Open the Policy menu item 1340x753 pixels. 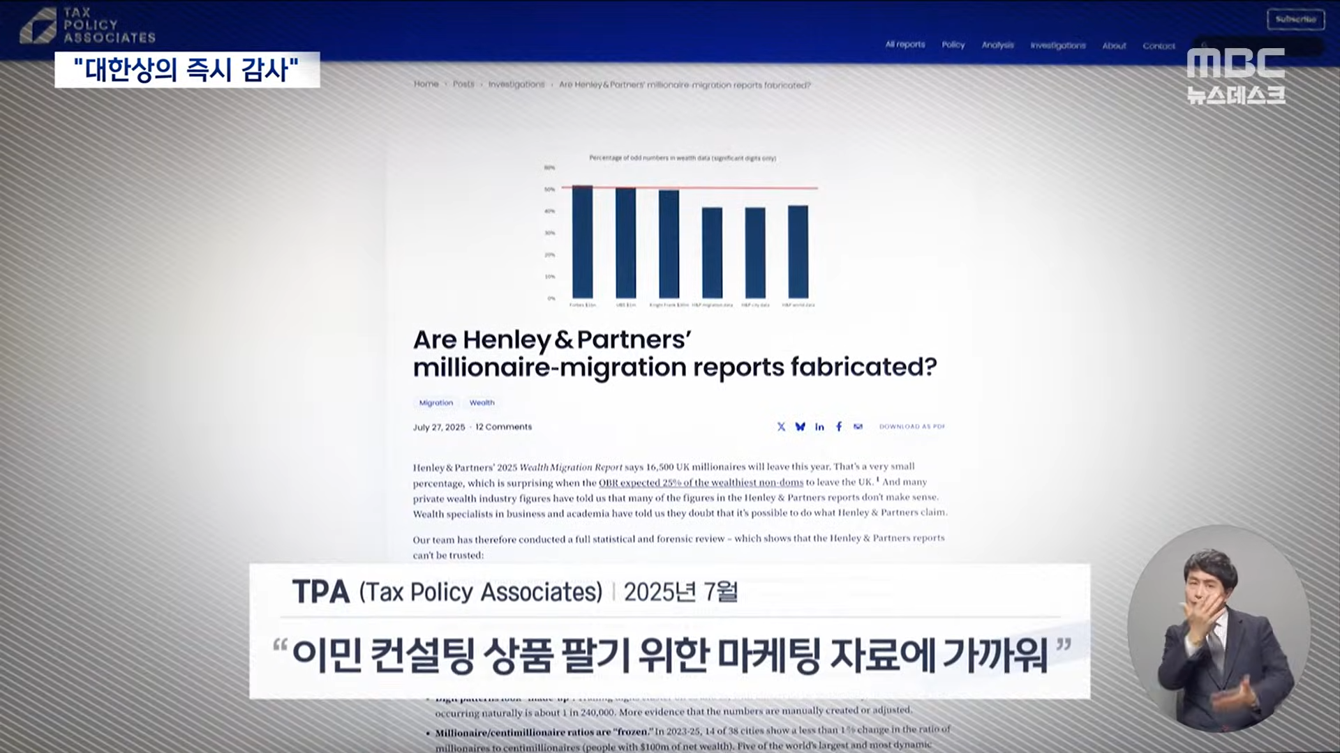tap(953, 45)
